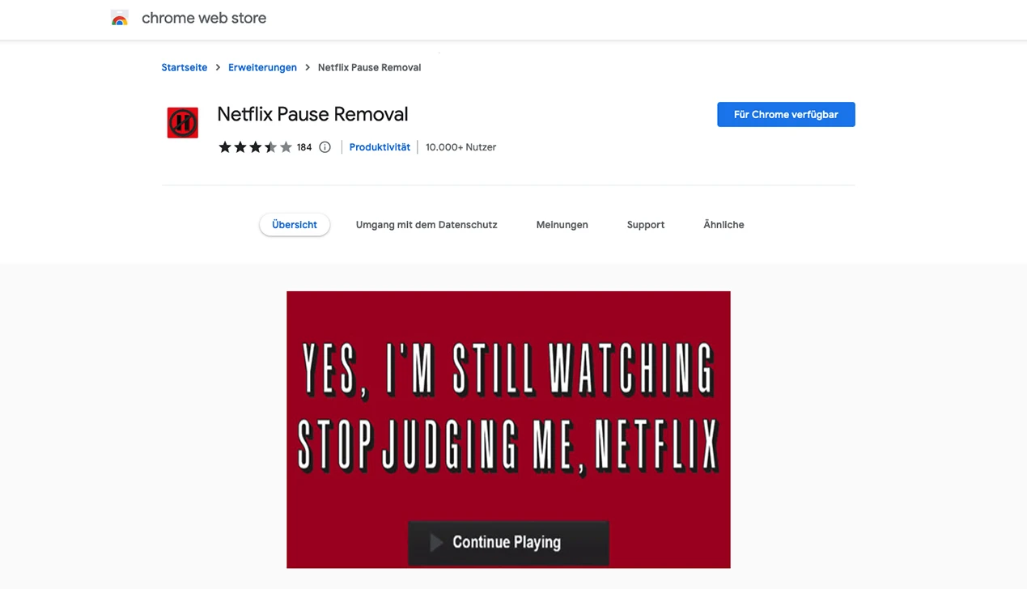Click Netflix Pause Removal breadcrumb text
1027x589 pixels.
pyautogui.click(x=369, y=67)
